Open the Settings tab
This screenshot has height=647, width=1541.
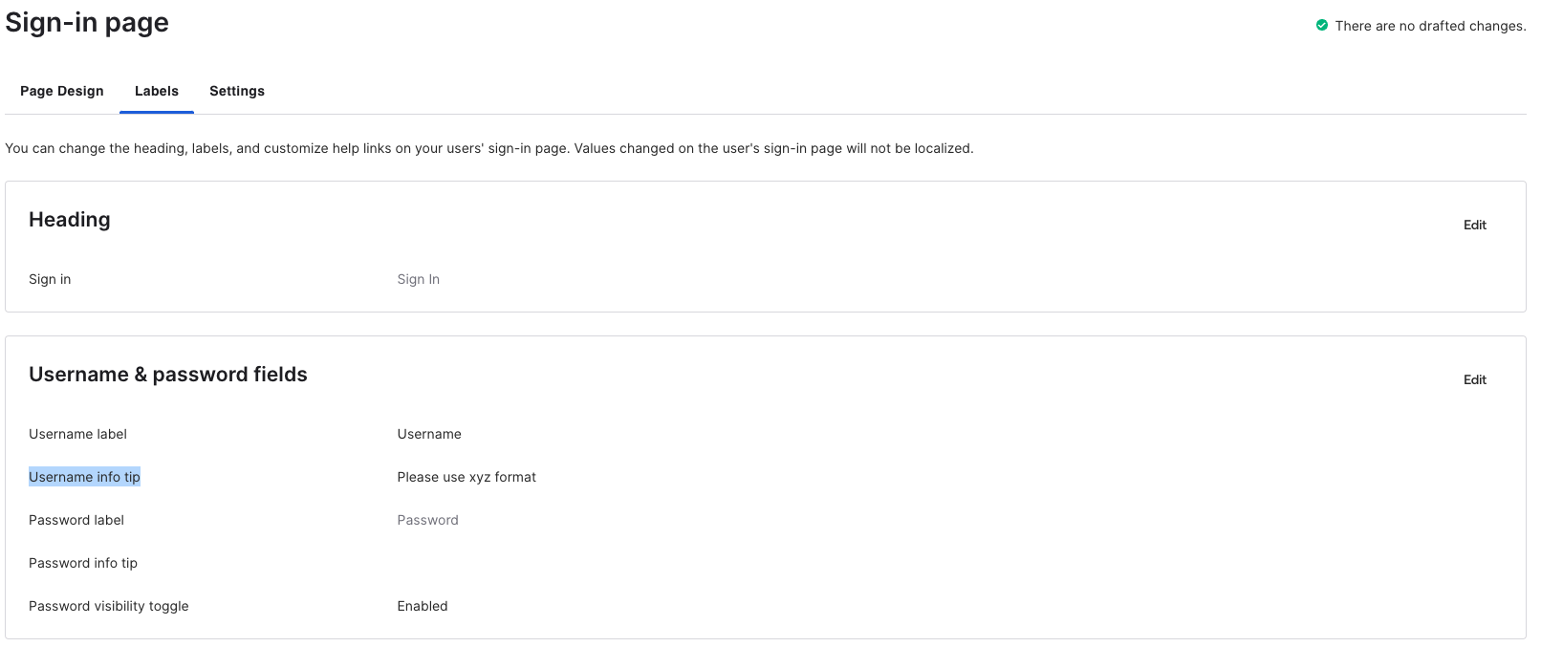237,91
